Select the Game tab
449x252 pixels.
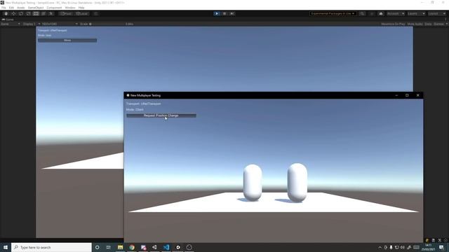tap(8, 20)
